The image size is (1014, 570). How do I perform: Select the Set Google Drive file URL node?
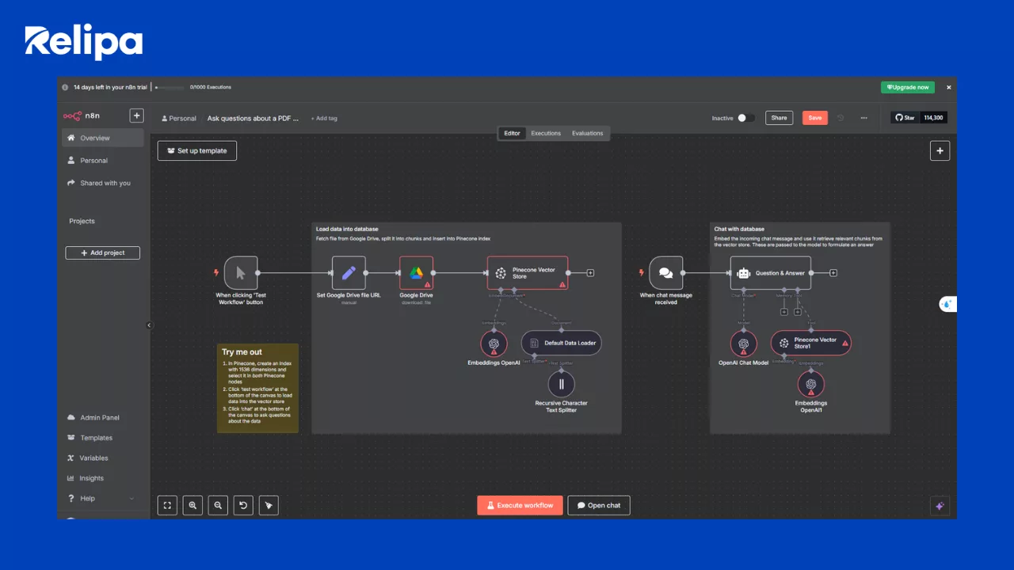point(349,272)
